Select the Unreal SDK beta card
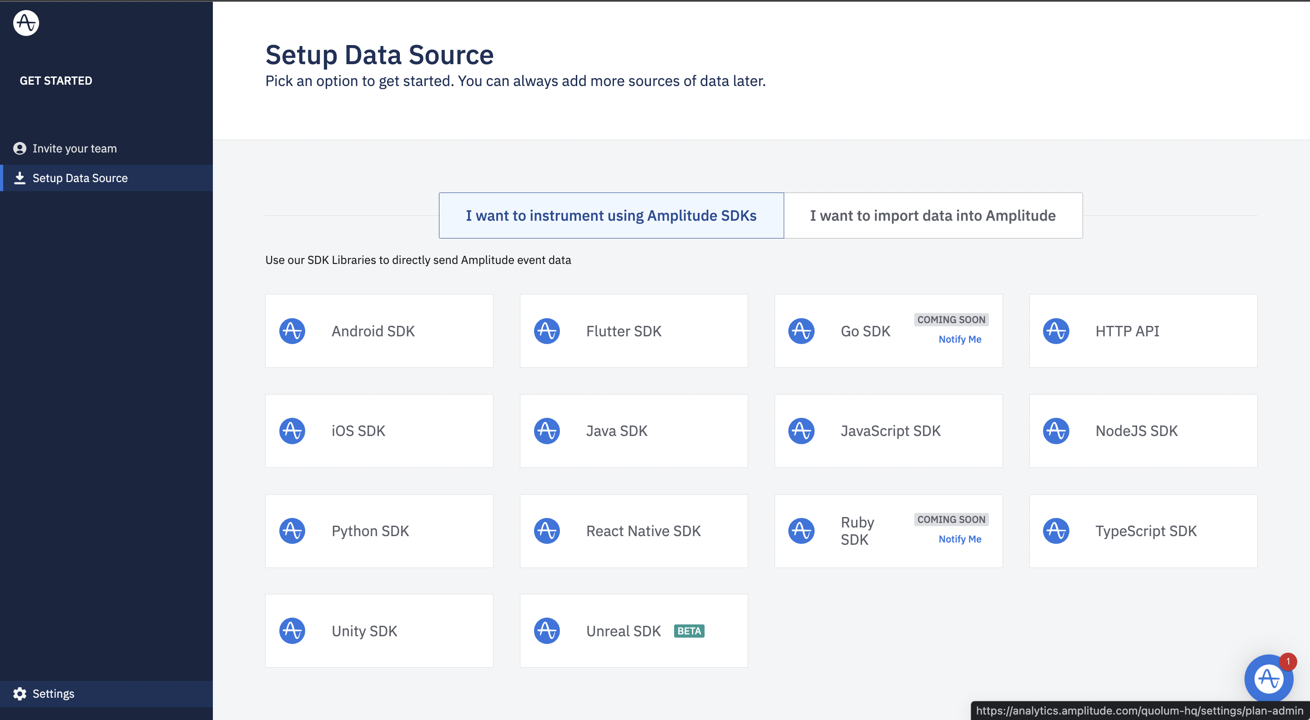This screenshot has width=1310, height=720. click(x=634, y=631)
